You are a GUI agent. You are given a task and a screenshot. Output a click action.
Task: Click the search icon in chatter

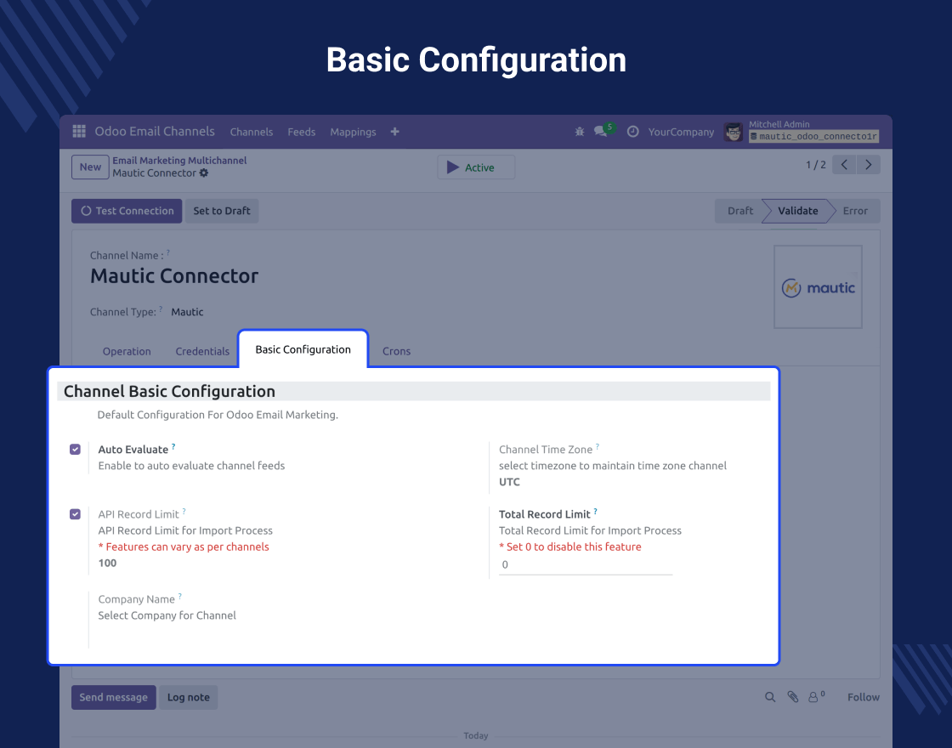click(770, 697)
